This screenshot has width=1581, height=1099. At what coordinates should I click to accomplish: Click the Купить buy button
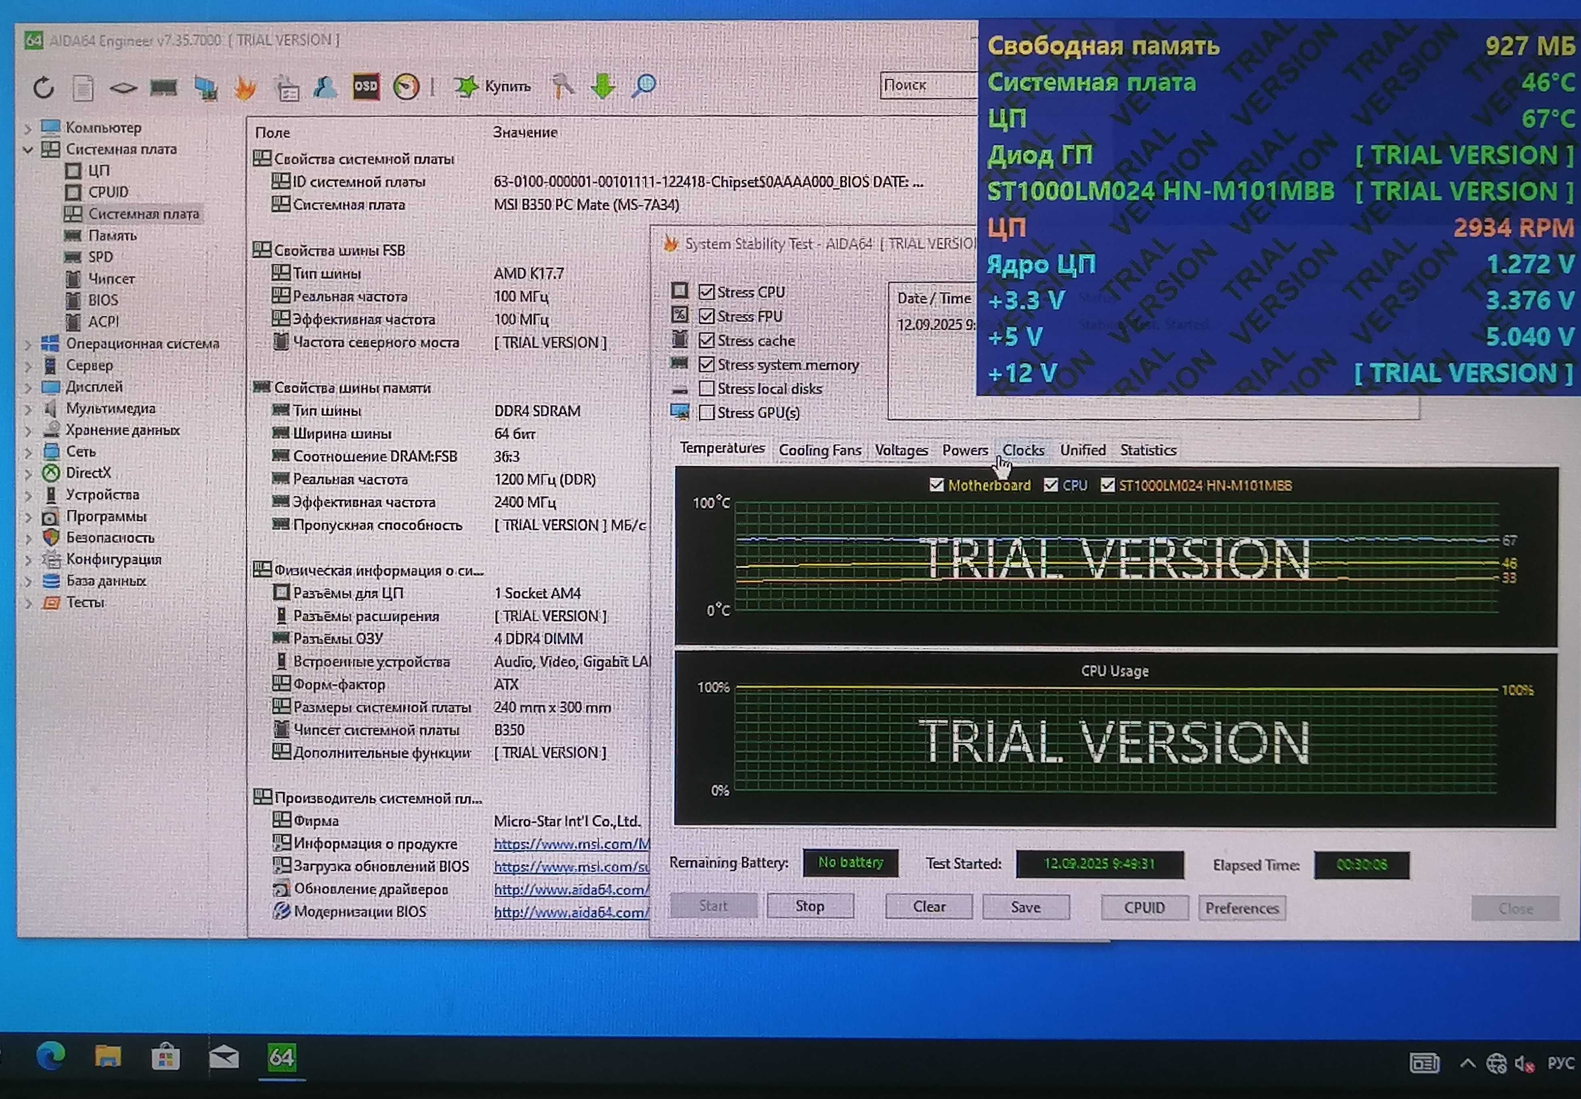492,86
